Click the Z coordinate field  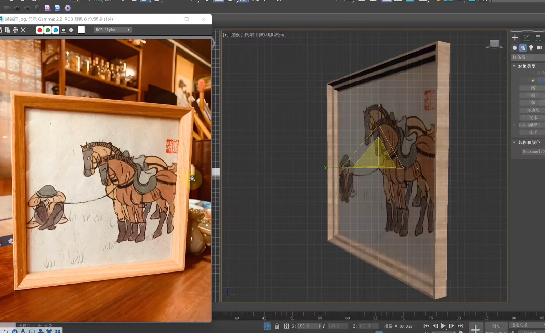point(368,326)
